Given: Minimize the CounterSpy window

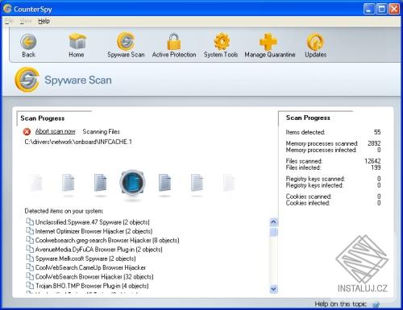Looking at the screenshot, I should [369, 9].
